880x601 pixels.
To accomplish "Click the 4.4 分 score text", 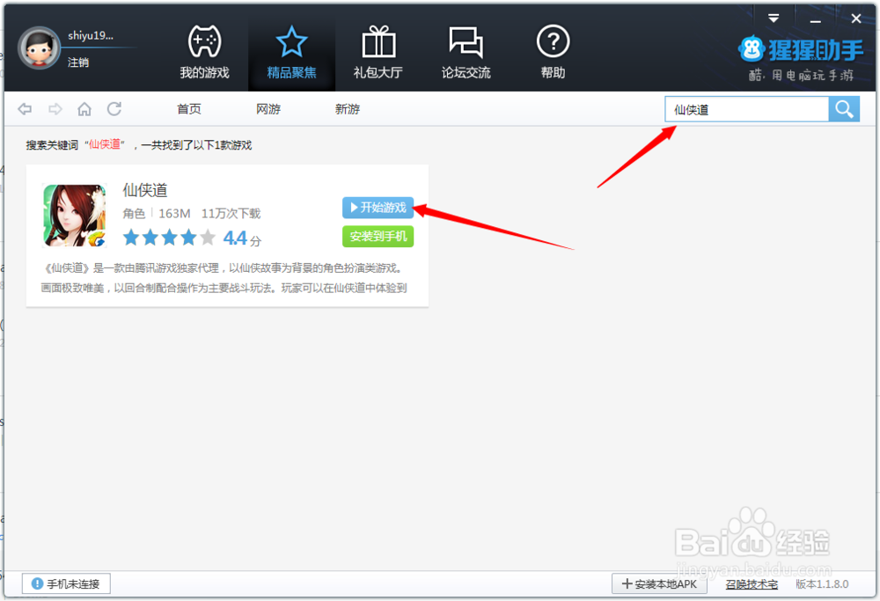I will [242, 238].
